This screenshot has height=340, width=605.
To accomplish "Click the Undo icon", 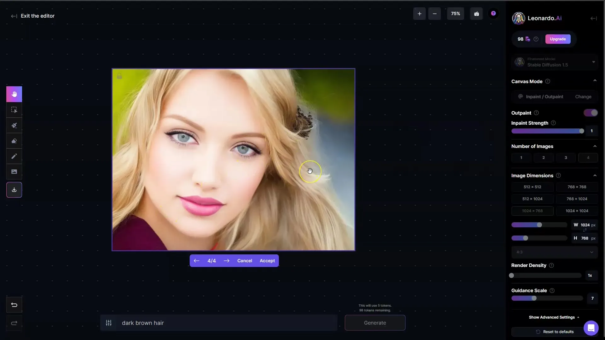I will [x=14, y=305].
